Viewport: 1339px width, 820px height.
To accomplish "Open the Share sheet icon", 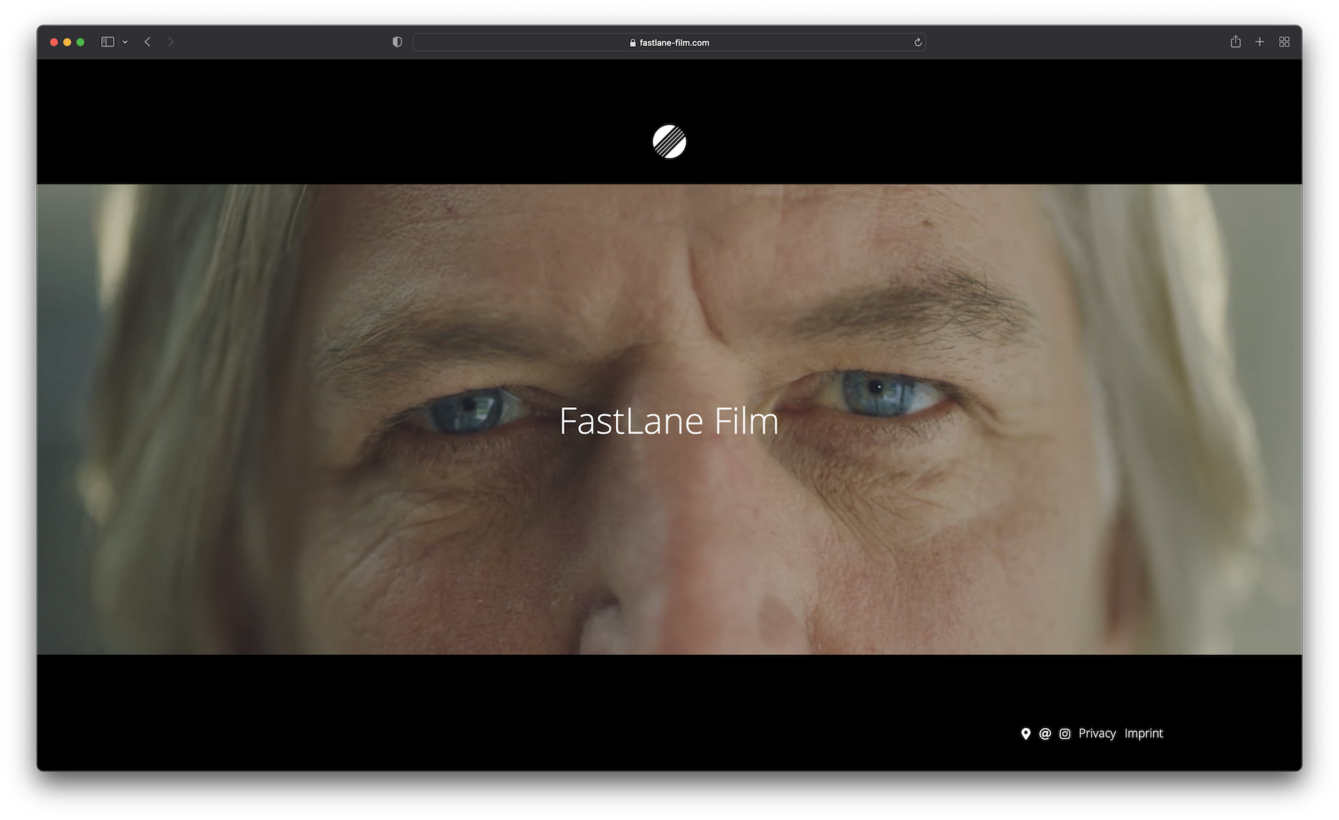I will click(1235, 42).
